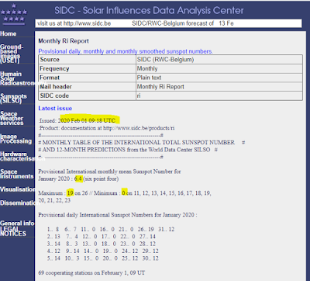Image resolution: width=310 pixels, height=281 pixels.
Task: Click the SIDC forecast ticker bar
Action: (168, 23)
